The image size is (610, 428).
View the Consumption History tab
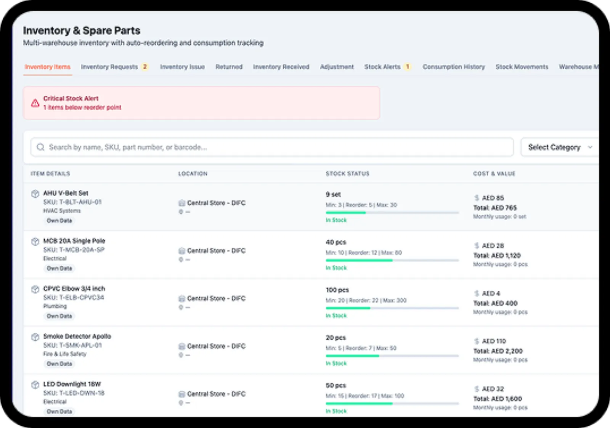[454, 67]
